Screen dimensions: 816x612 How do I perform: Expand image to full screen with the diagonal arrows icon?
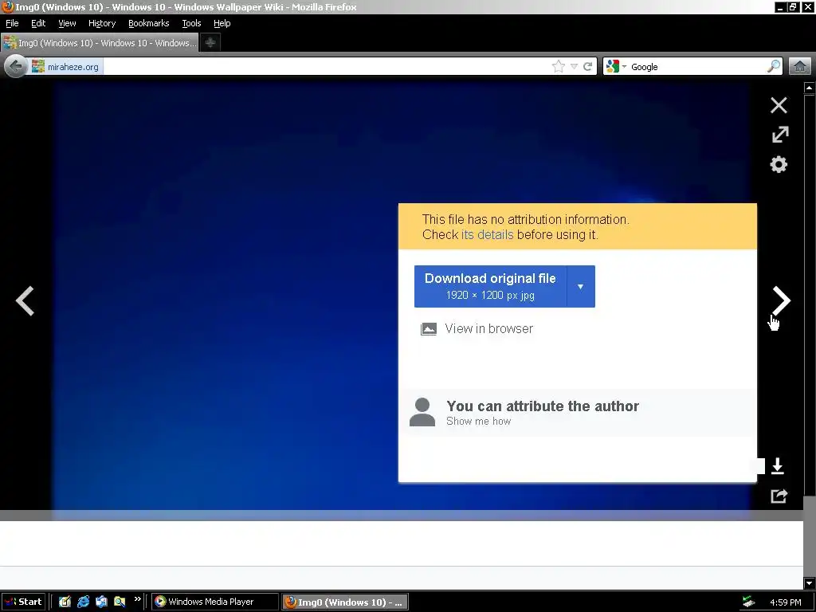779,135
